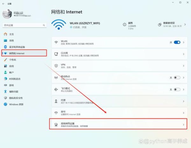Click the Bluetooth and other devices icon
191x148 pixels.
[x=5, y=47]
